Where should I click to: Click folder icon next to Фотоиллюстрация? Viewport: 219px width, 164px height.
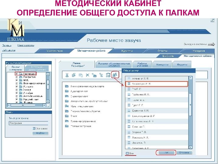point(67,126)
